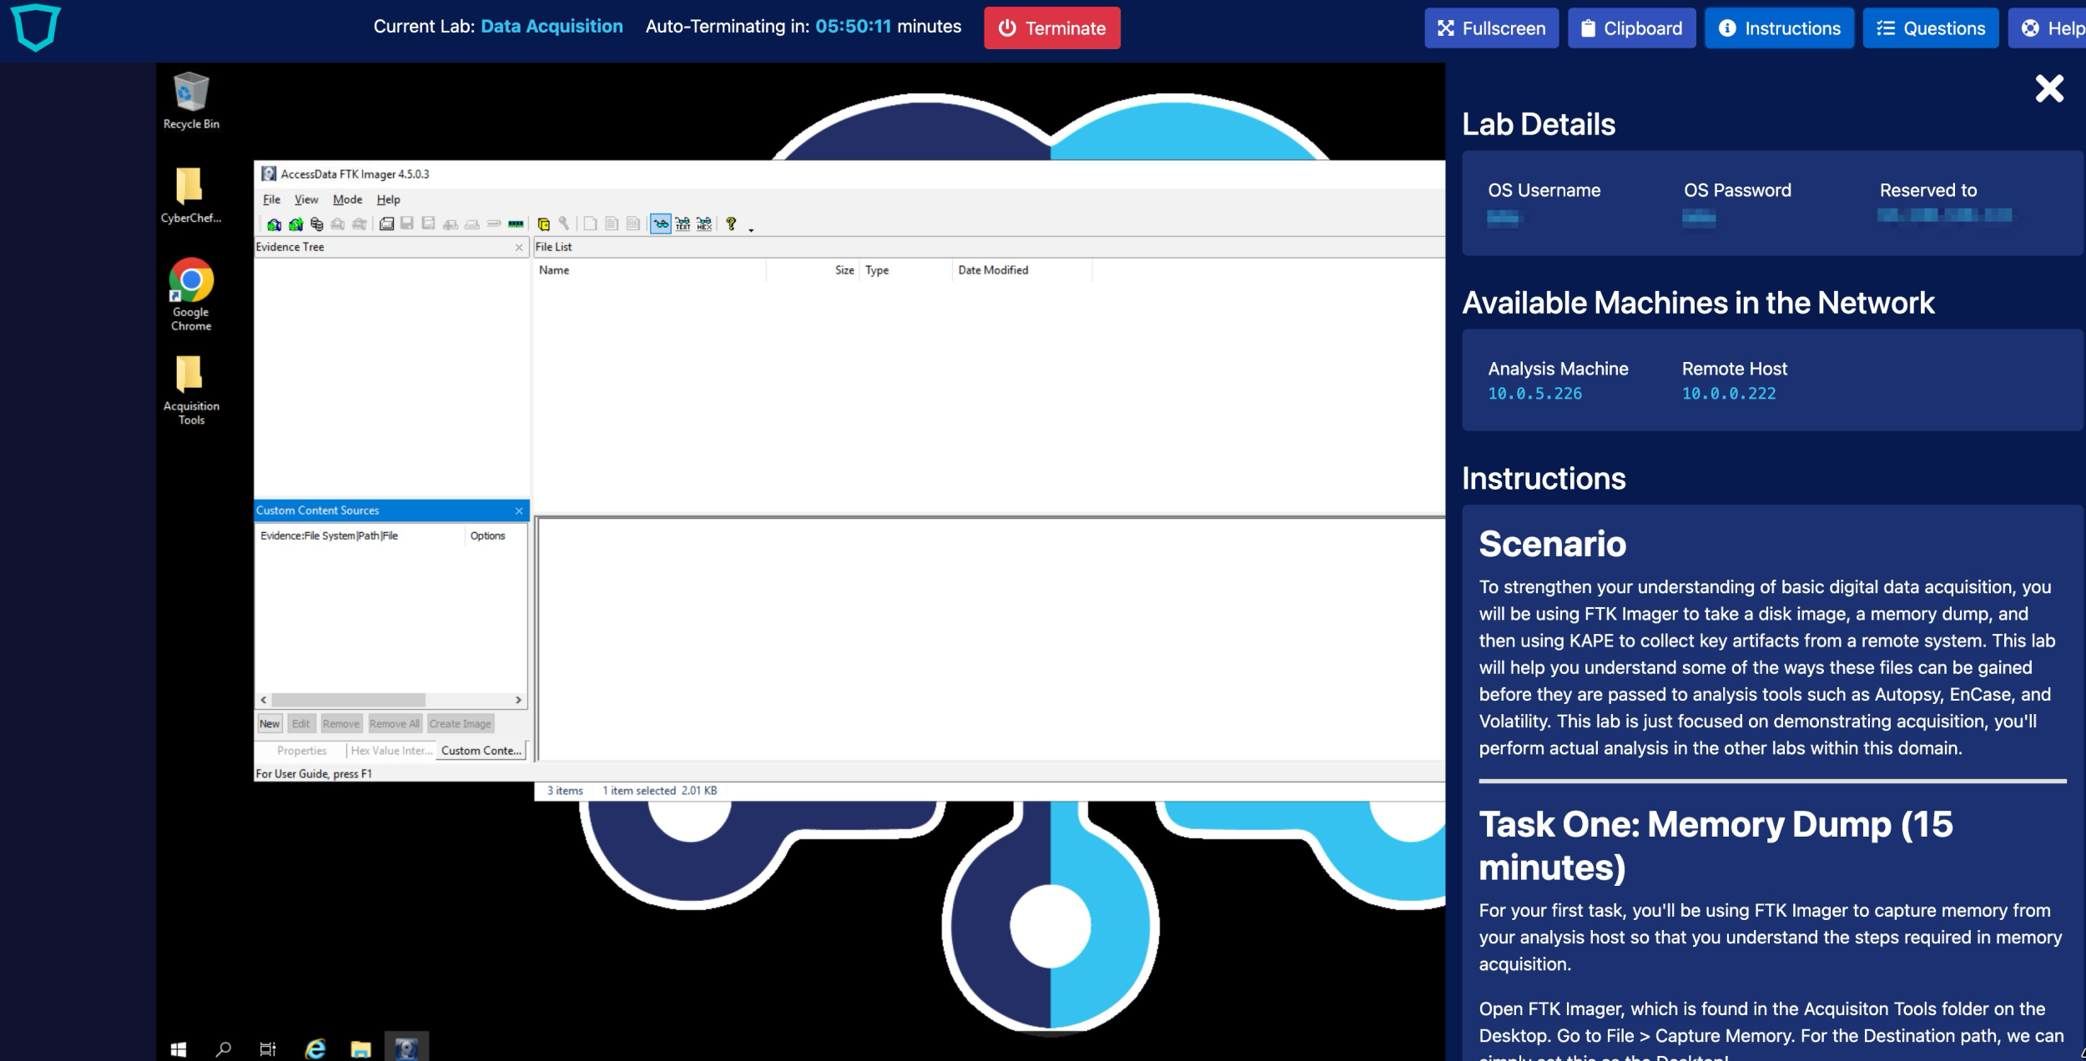Switch to the Properties tab
The image size is (2086, 1061).
(301, 751)
